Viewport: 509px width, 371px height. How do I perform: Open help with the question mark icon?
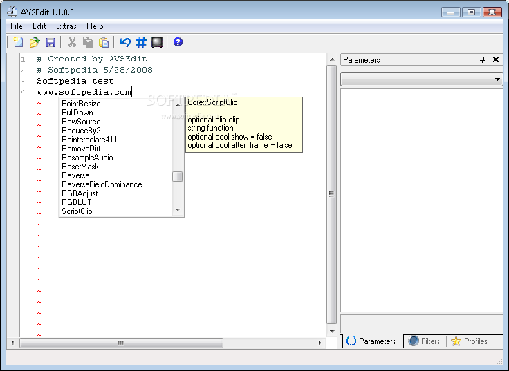tap(178, 42)
